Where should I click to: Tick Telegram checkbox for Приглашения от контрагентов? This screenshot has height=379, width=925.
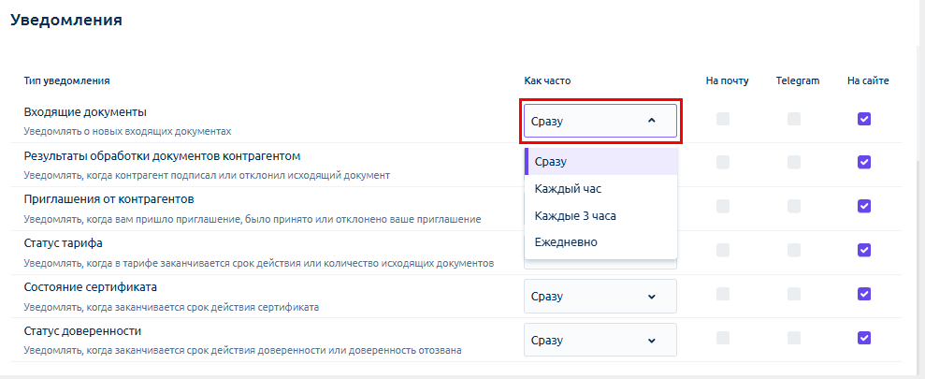(794, 206)
